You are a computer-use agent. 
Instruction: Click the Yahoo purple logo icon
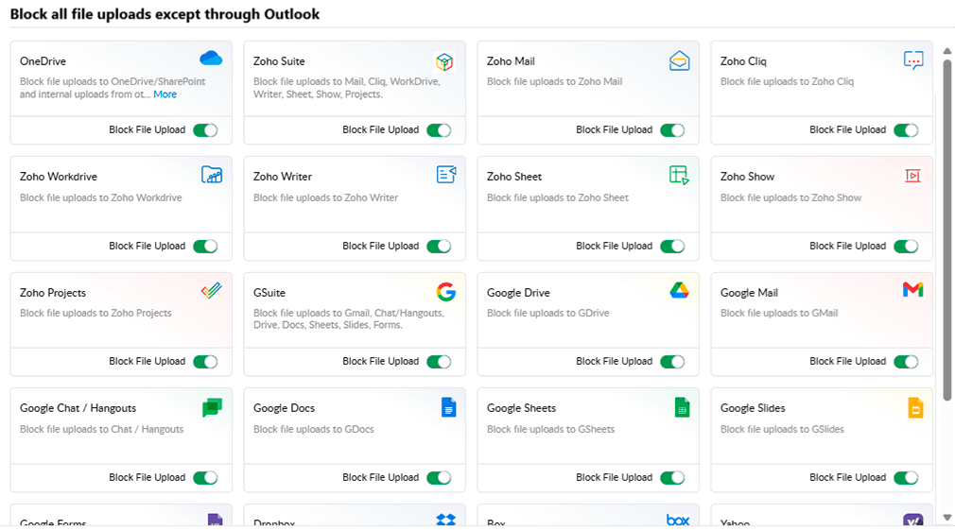[913, 520]
